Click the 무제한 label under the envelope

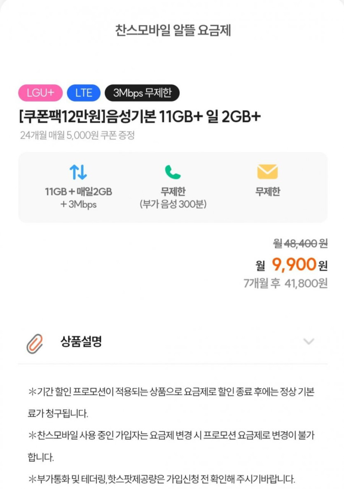click(x=267, y=192)
